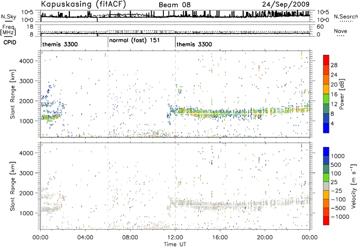Screen dimensions: 358x247
Task: Click the '16:00' time axis tick
Action: pos(220,238)
